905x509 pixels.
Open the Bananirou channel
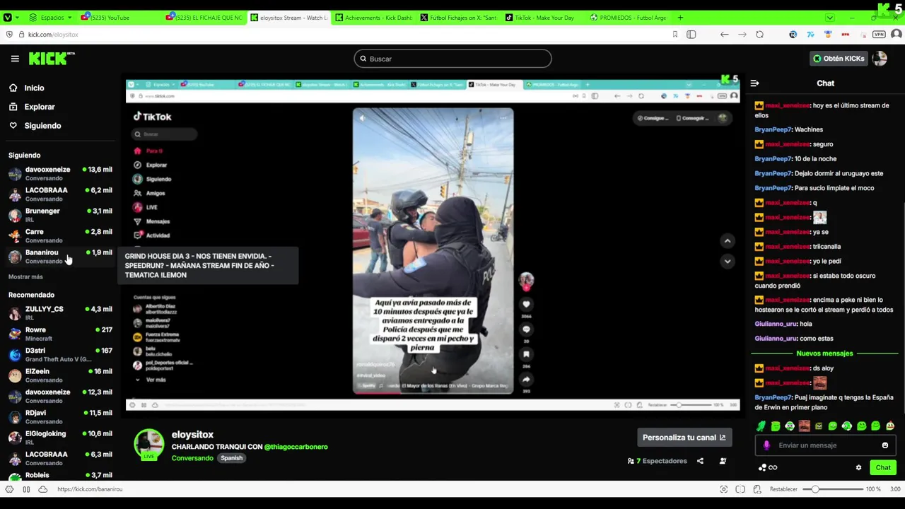60,256
